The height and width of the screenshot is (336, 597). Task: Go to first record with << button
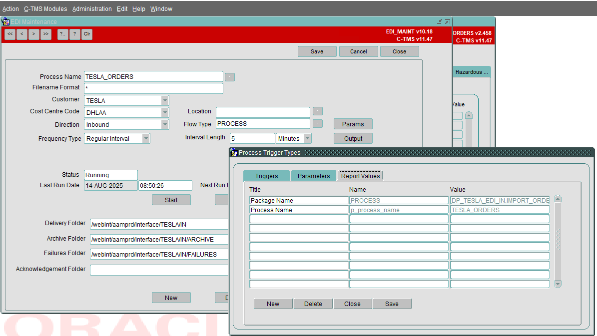point(10,34)
